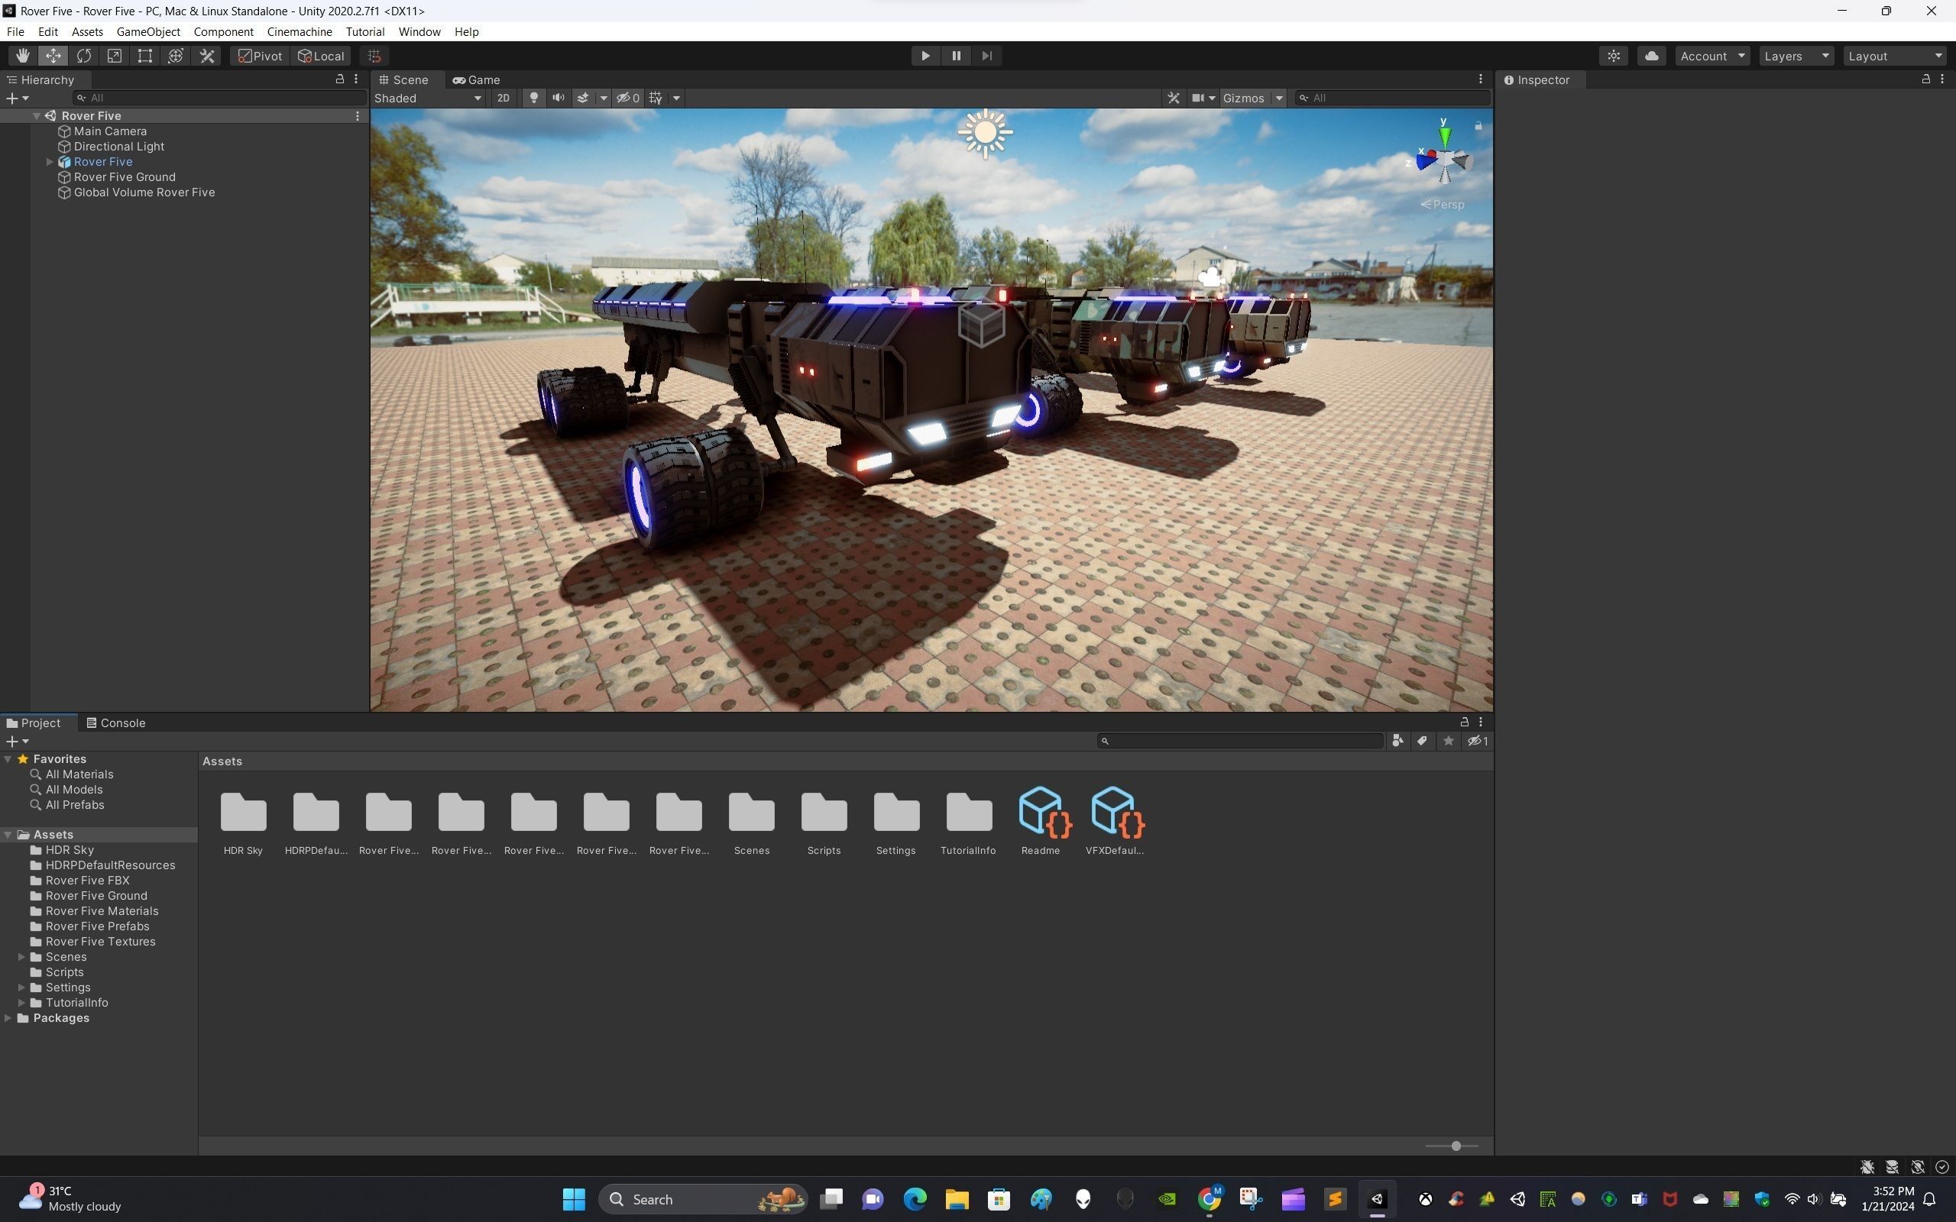
Task: Open the Layout dropdown button
Action: coord(1895,56)
